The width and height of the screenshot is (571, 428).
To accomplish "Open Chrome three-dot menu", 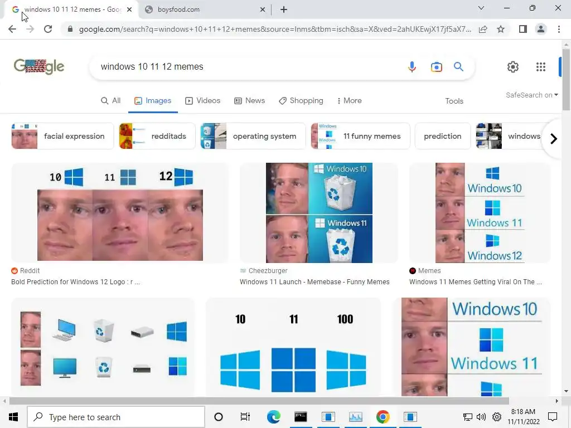I will (559, 29).
